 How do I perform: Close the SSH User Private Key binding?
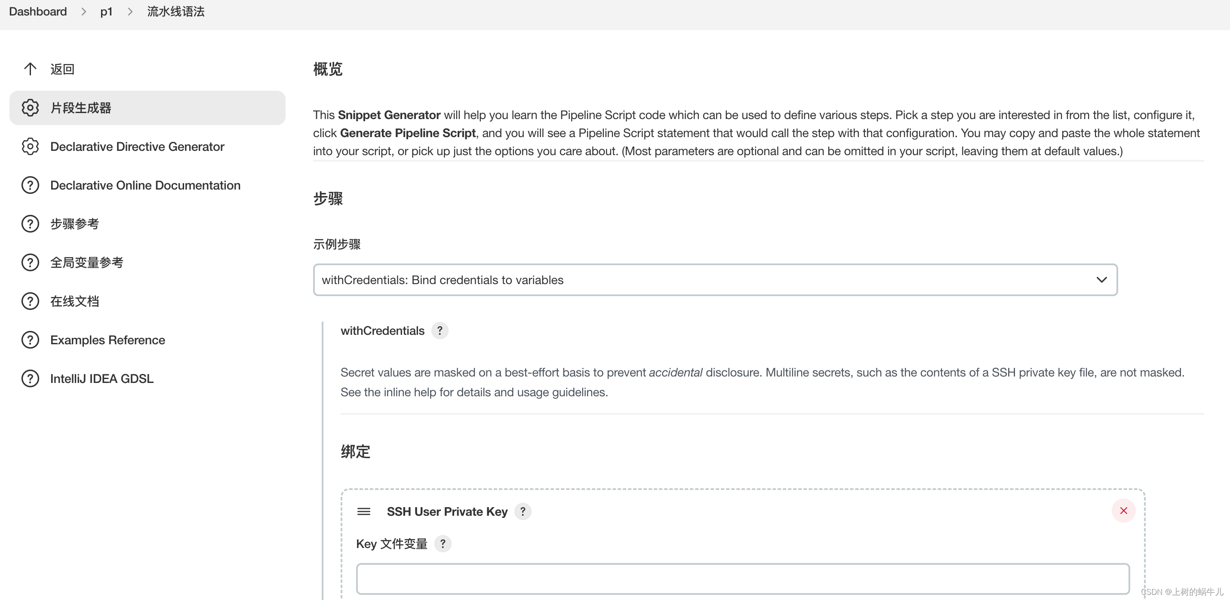click(1123, 511)
